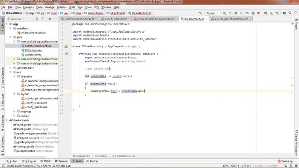Image resolution: width=299 pixels, height=168 pixels.
Task: Expand the values folder
Action: click(x=14, y=116)
